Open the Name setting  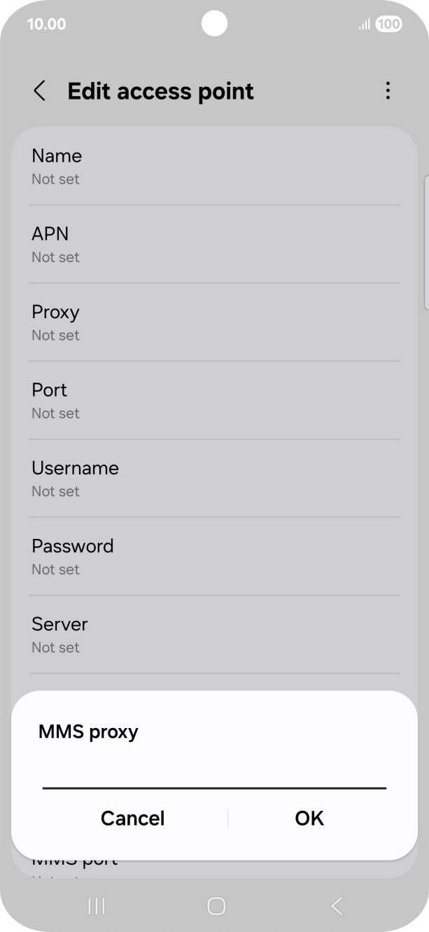pos(214,166)
